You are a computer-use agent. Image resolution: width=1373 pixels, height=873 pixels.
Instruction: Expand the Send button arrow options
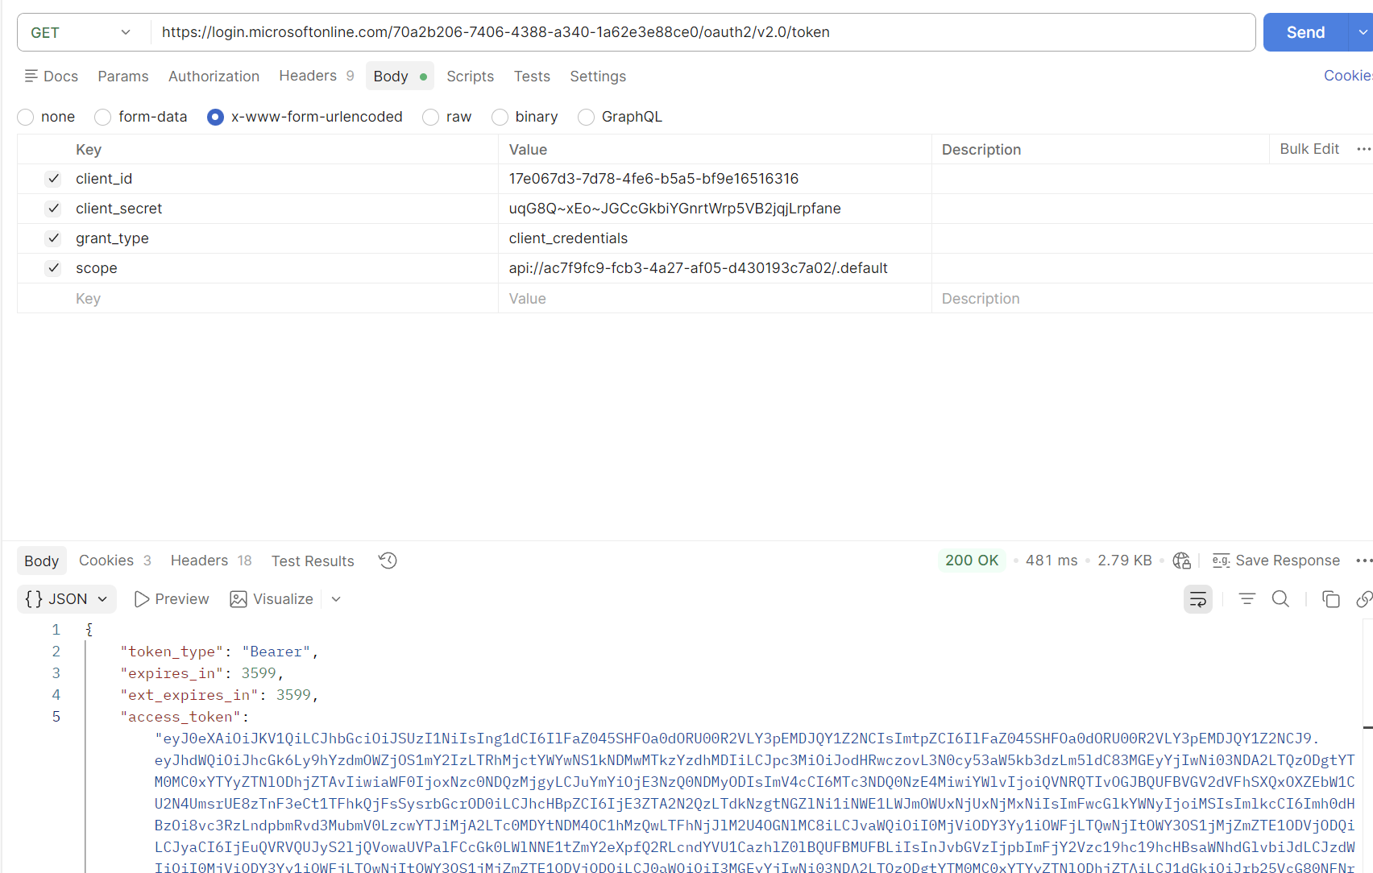tap(1361, 33)
